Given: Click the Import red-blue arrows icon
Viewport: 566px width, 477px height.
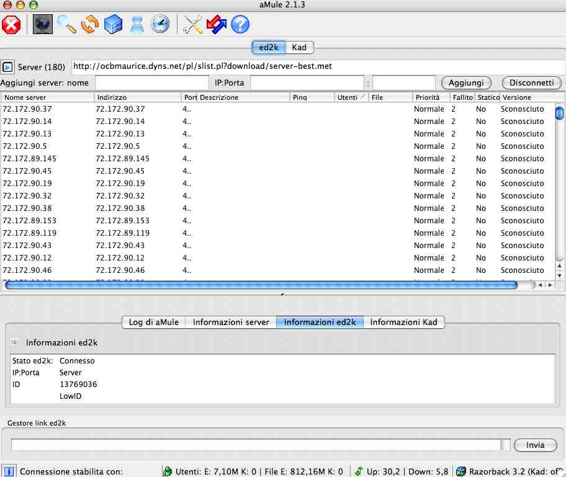Looking at the screenshot, I should pyautogui.click(x=216, y=25).
